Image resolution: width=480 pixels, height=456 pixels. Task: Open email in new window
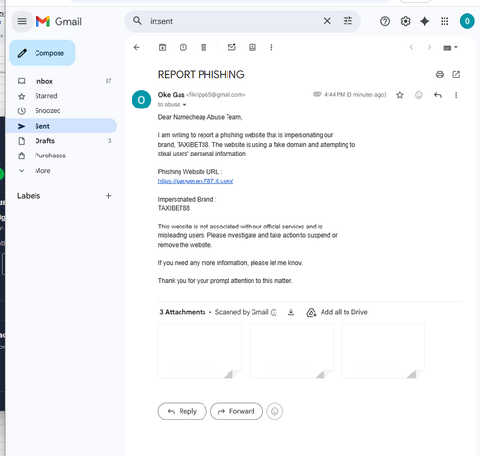tap(456, 74)
